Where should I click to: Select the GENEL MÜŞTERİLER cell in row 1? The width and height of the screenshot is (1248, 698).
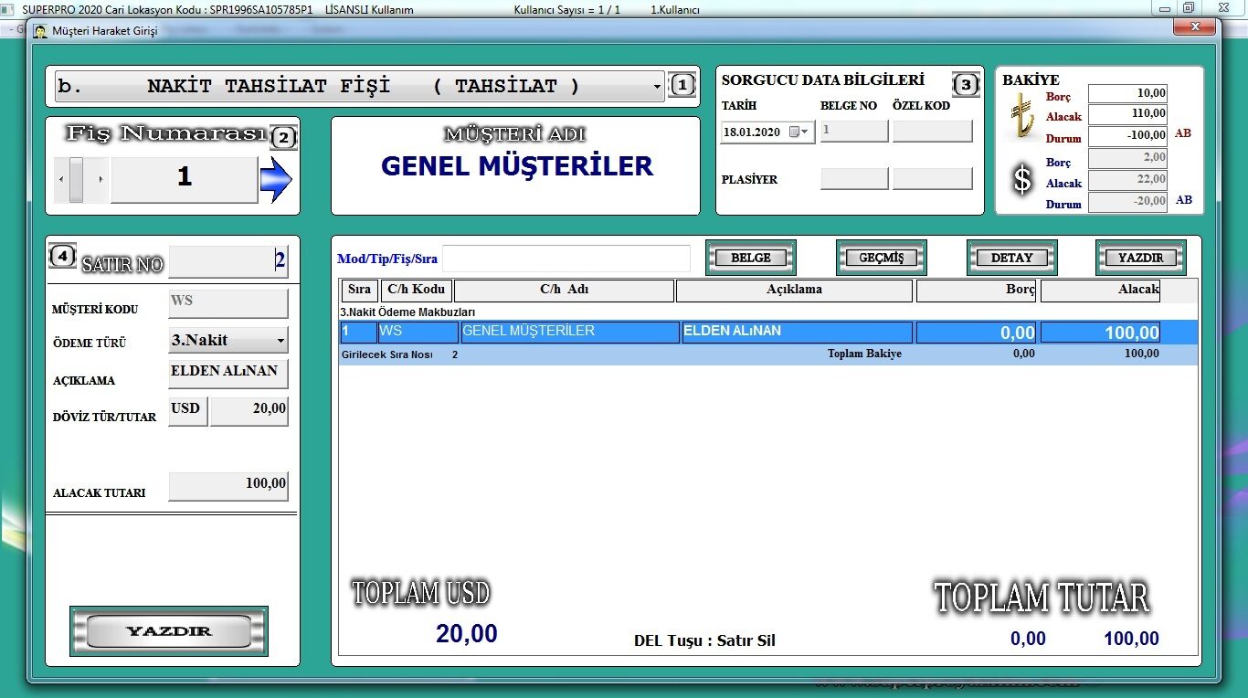(570, 332)
